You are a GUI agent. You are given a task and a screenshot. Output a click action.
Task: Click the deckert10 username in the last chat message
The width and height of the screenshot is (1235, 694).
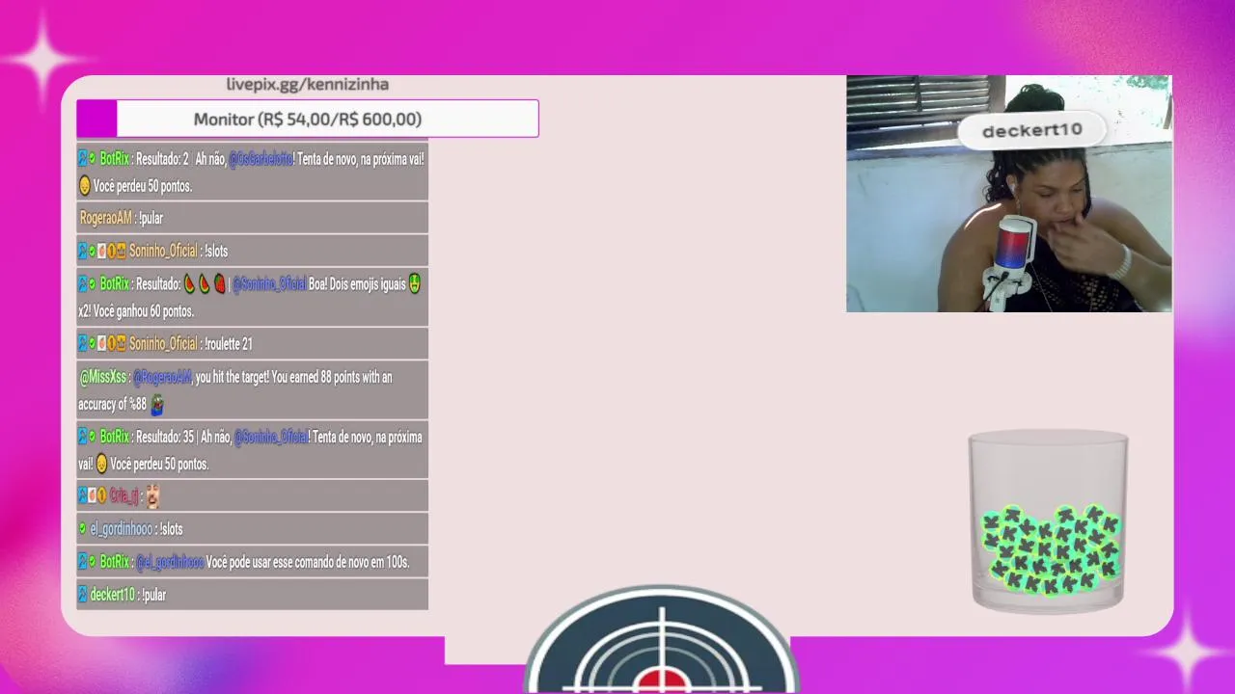click(x=112, y=595)
